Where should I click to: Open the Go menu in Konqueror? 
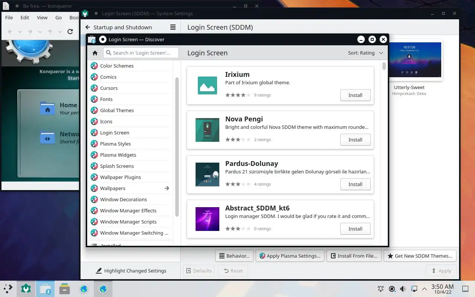tap(59, 17)
